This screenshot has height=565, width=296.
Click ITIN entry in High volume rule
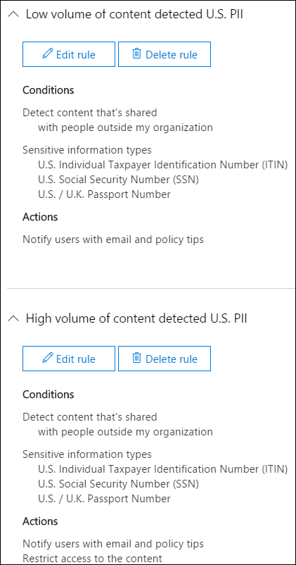(x=163, y=469)
